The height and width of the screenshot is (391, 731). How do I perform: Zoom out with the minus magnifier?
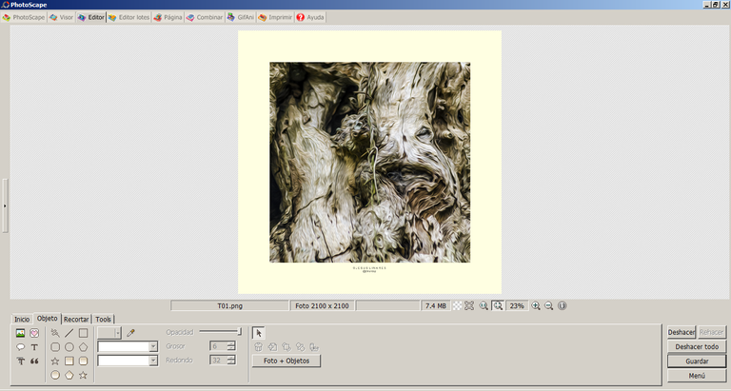click(x=548, y=305)
